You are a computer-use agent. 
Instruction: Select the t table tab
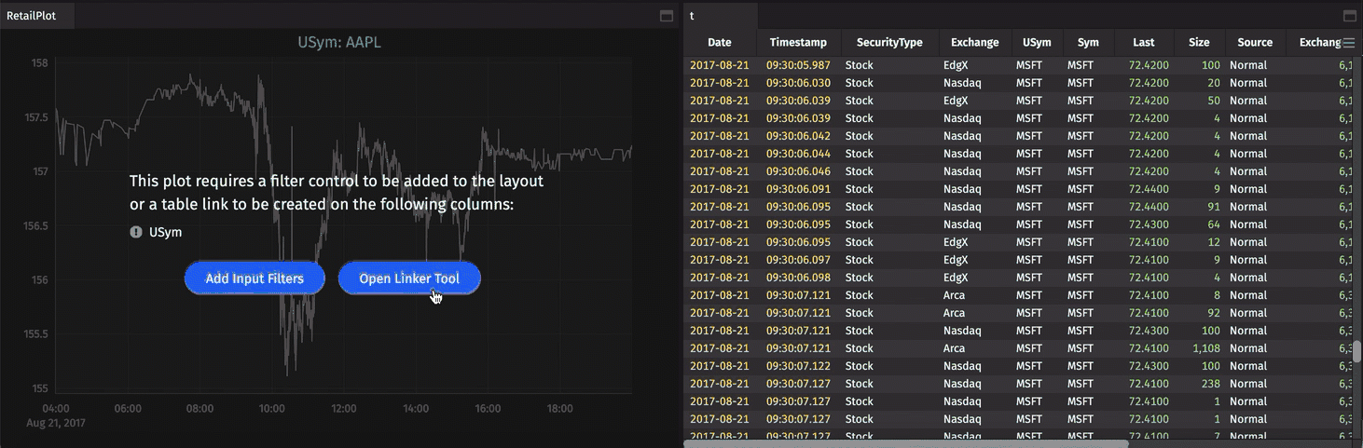693,16
